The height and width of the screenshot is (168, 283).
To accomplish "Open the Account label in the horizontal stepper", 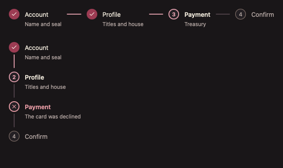I will (36, 15).
